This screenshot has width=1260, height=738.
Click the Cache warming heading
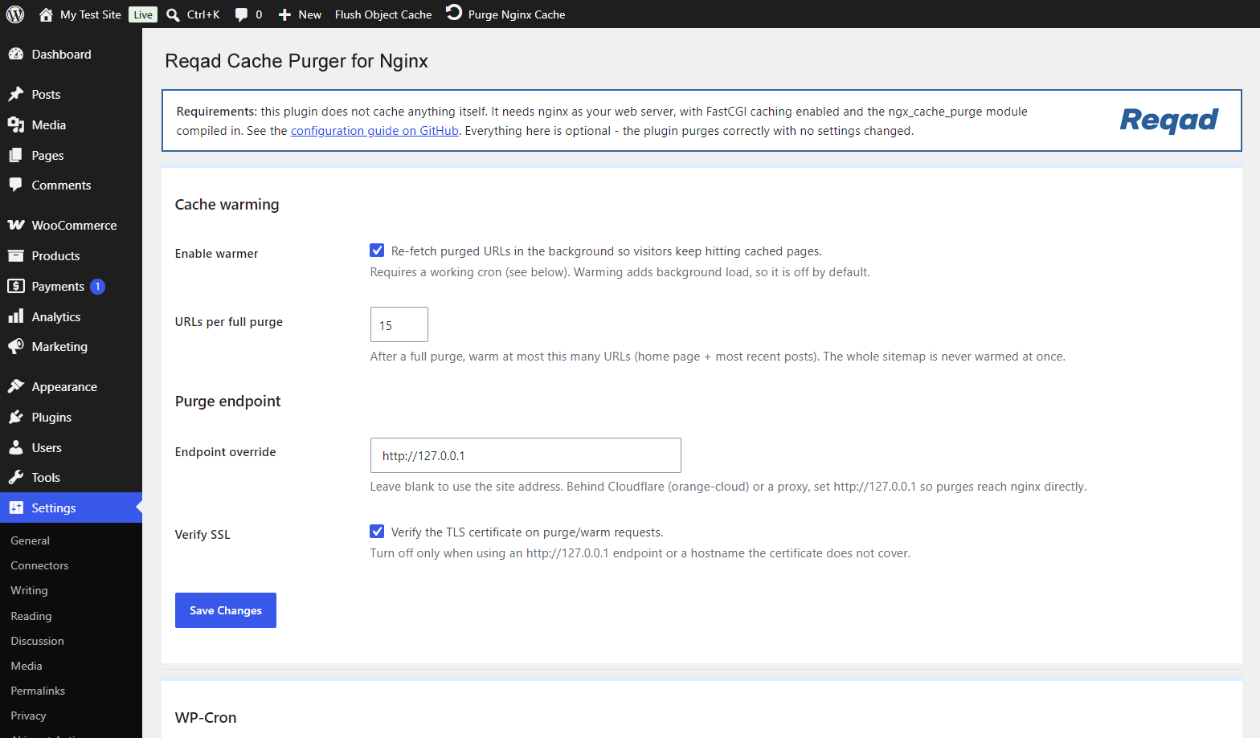[x=227, y=205]
